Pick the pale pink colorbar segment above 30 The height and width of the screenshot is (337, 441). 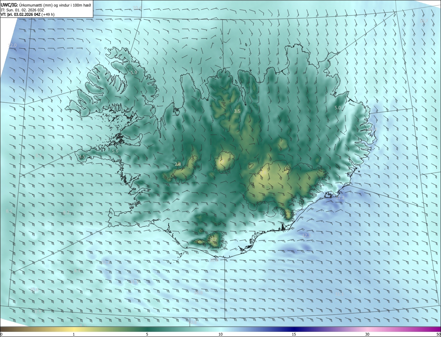tap(367, 329)
